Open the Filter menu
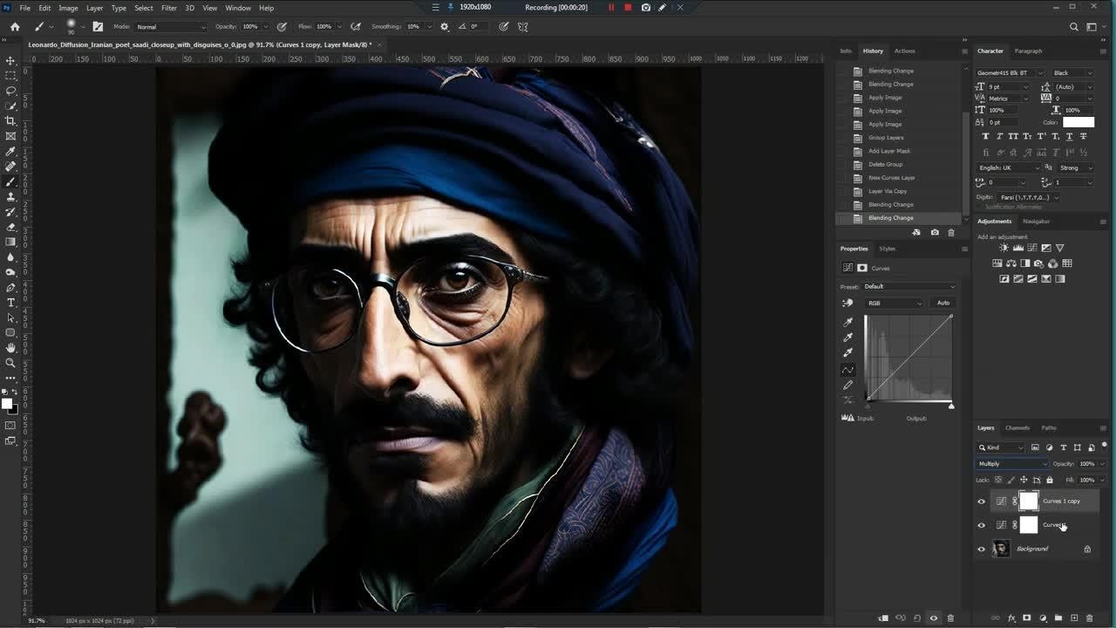This screenshot has width=1116, height=628. (x=168, y=8)
